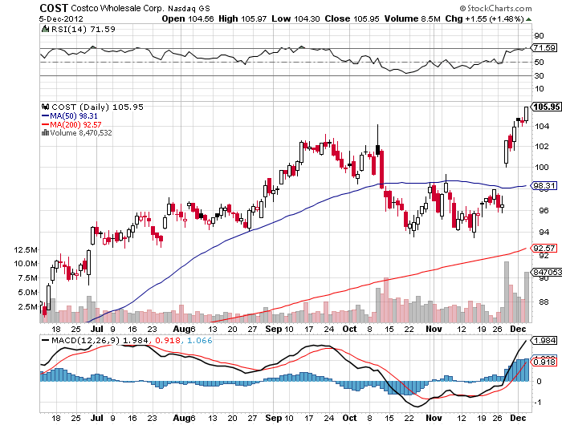This screenshot has height=425, width=562.
Task: Click the 92.57 MA(200) axis tag
Action: 544,248
